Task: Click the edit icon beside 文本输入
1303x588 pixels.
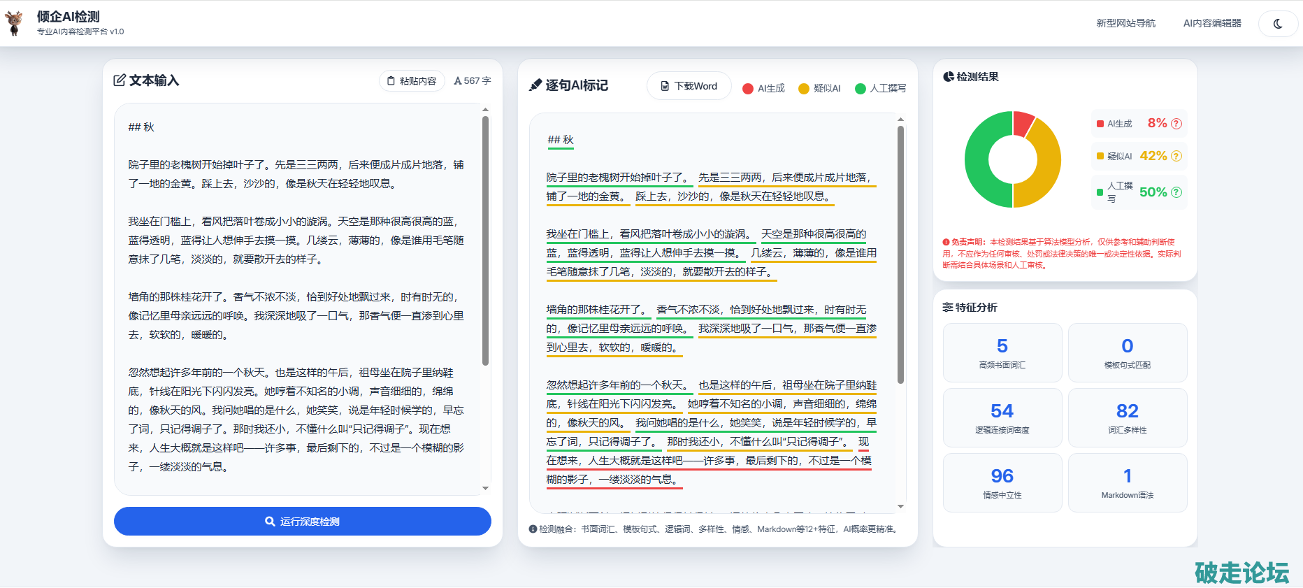Action: [120, 80]
